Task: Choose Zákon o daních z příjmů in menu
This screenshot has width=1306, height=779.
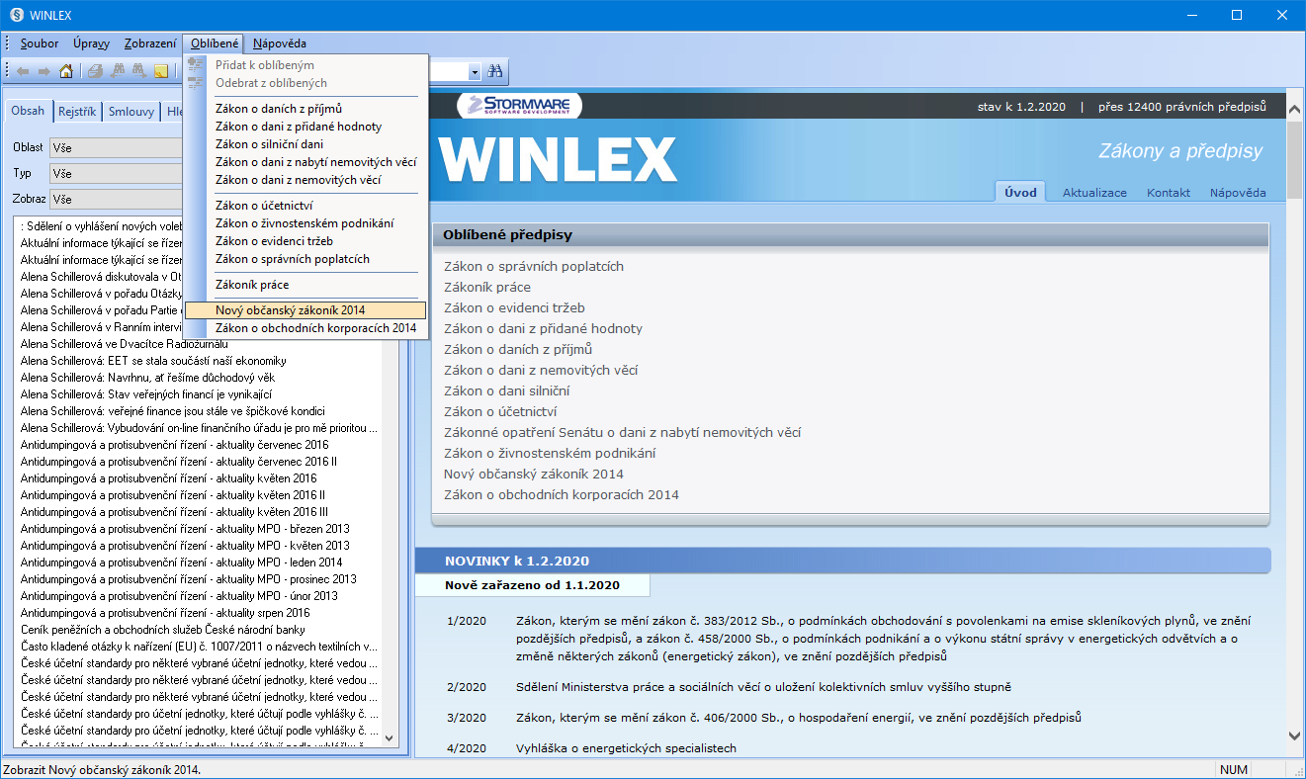Action: click(x=307, y=109)
